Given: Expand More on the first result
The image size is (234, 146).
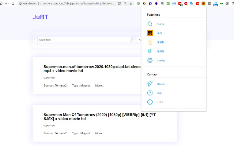Looking at the screenshot, I should click(x=99, y=86).
